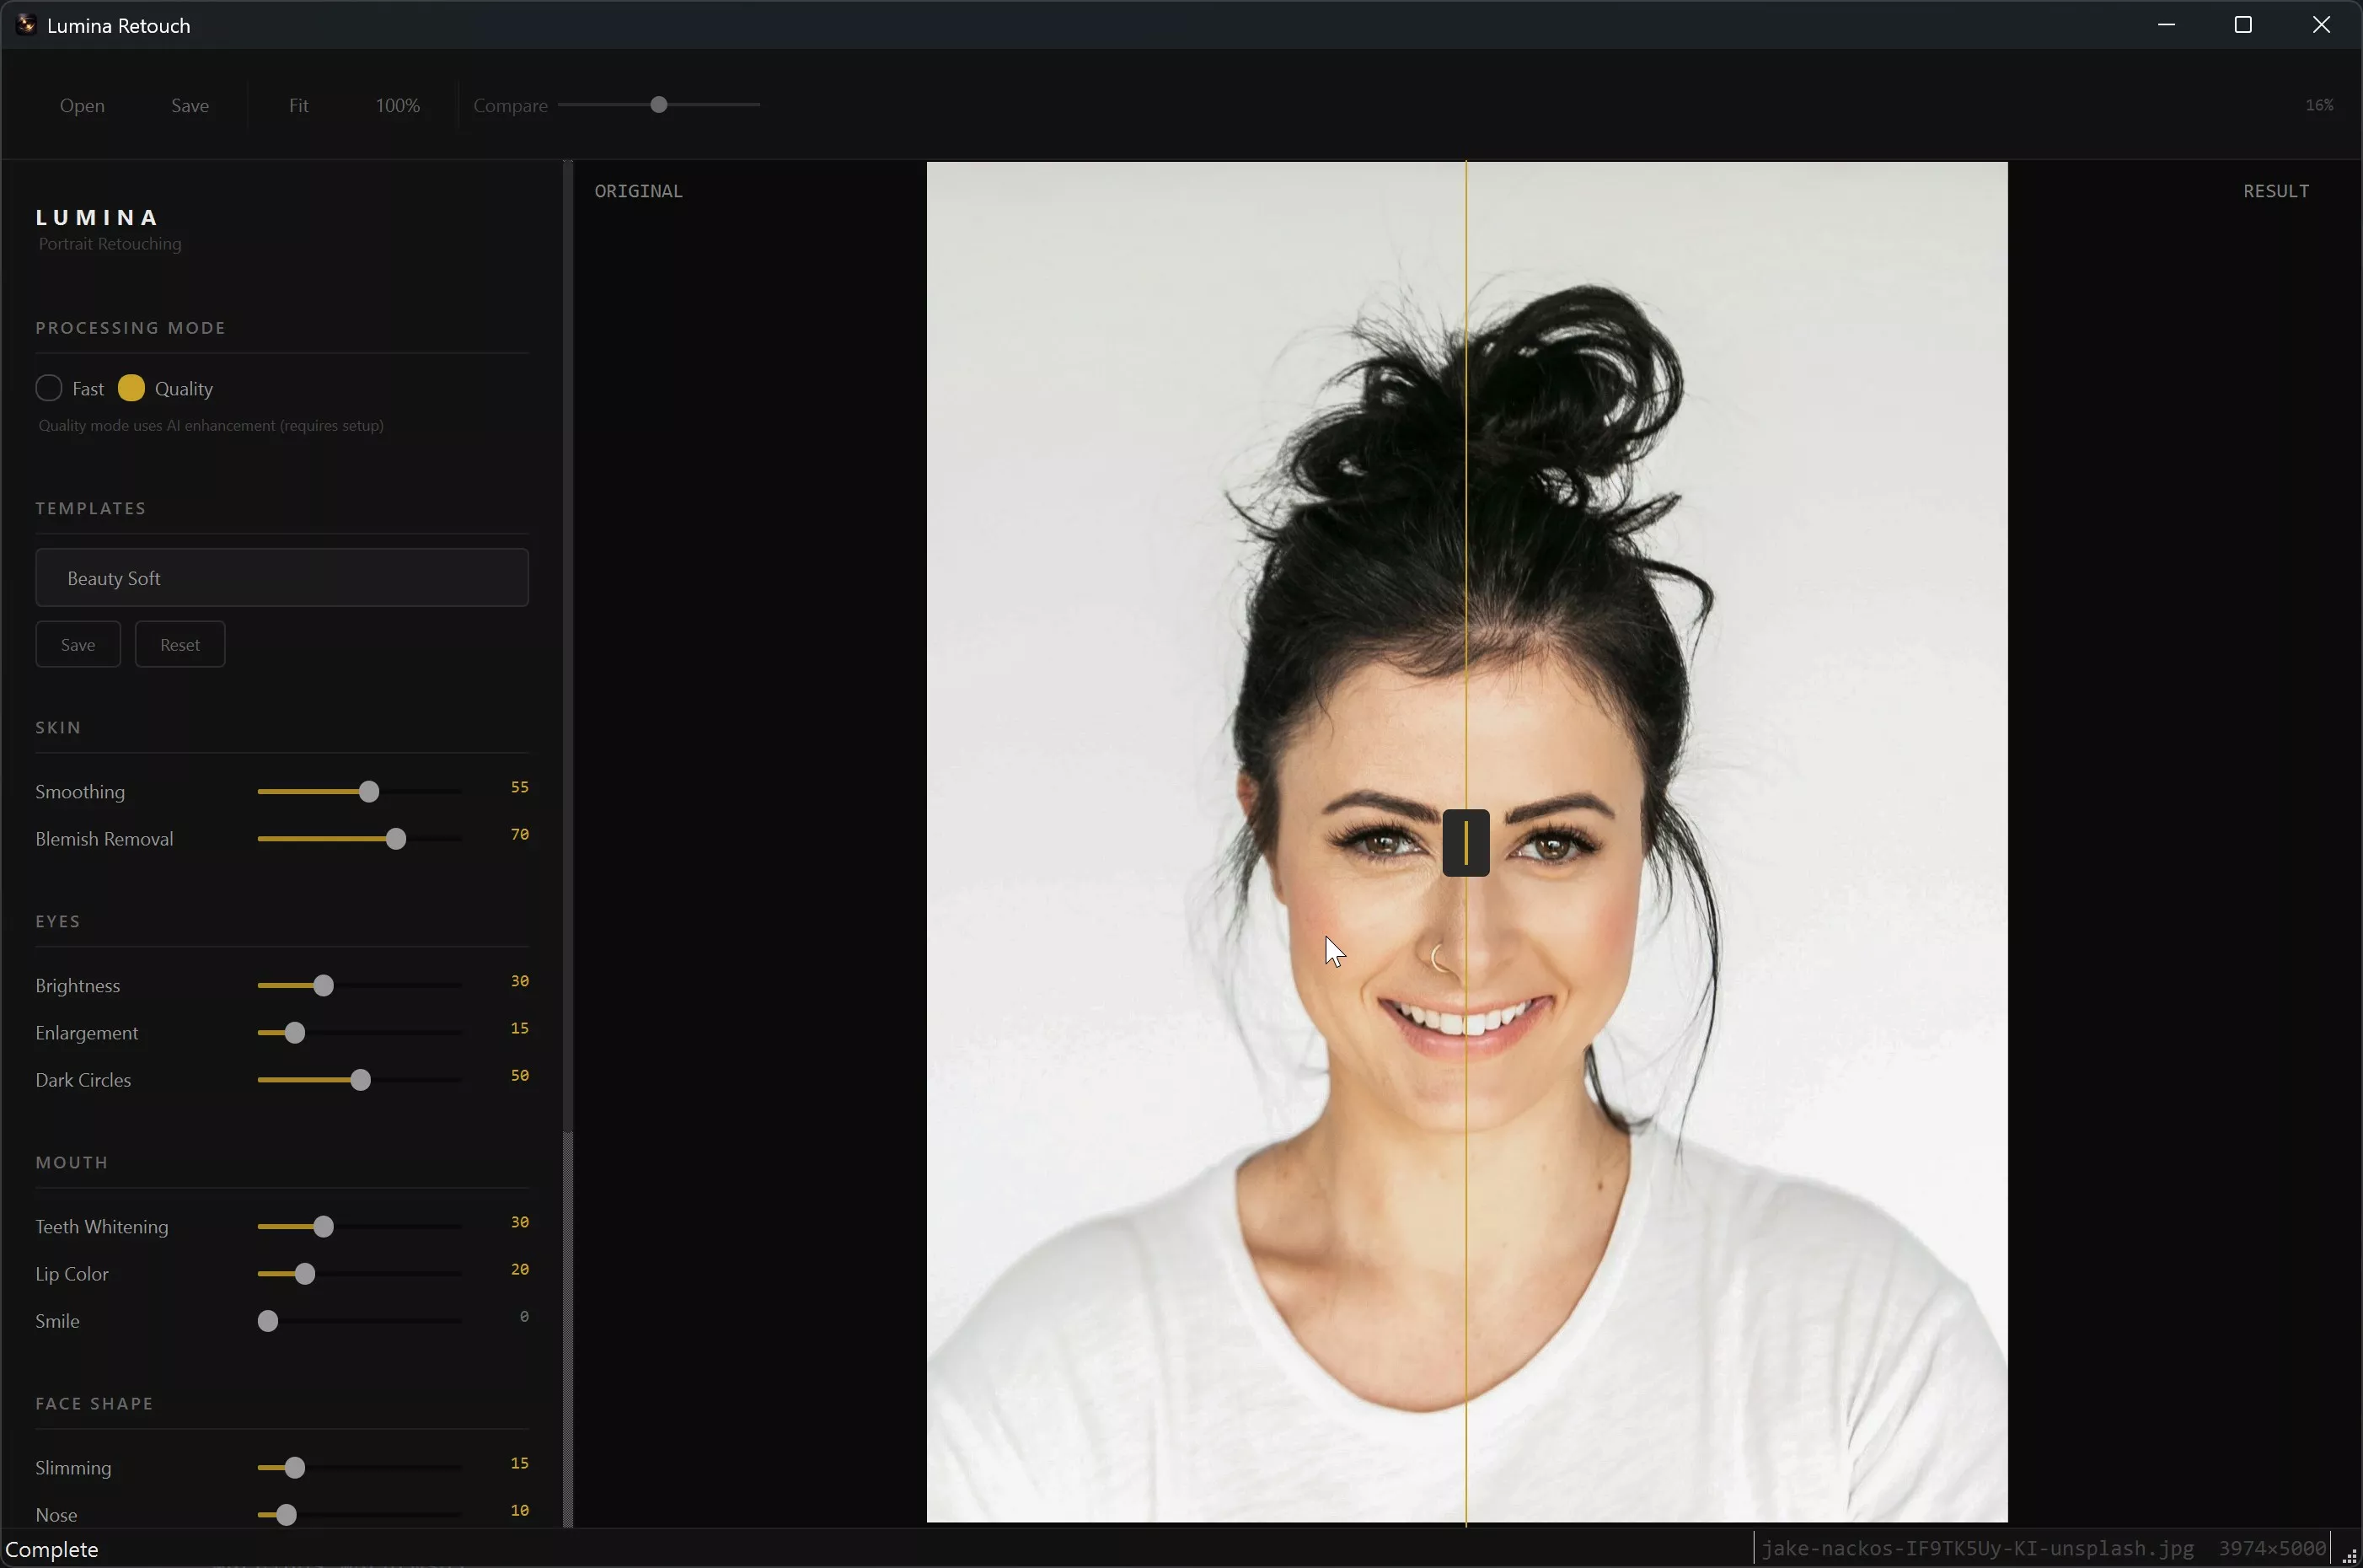Viewport: 2363px width, 1568px height.
Task: Click the Smoothing slider handle
Action: point(369,791)
